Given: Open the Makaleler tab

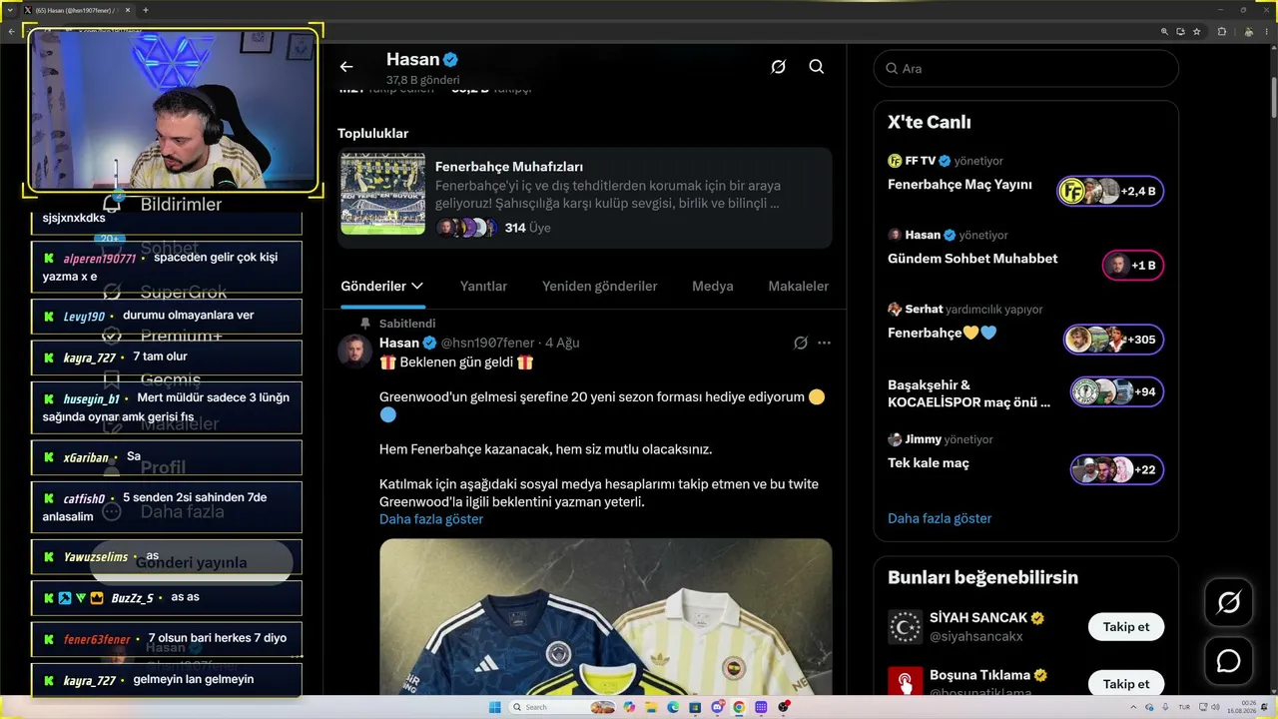Looking at the screenshot, I should [798, 287].
